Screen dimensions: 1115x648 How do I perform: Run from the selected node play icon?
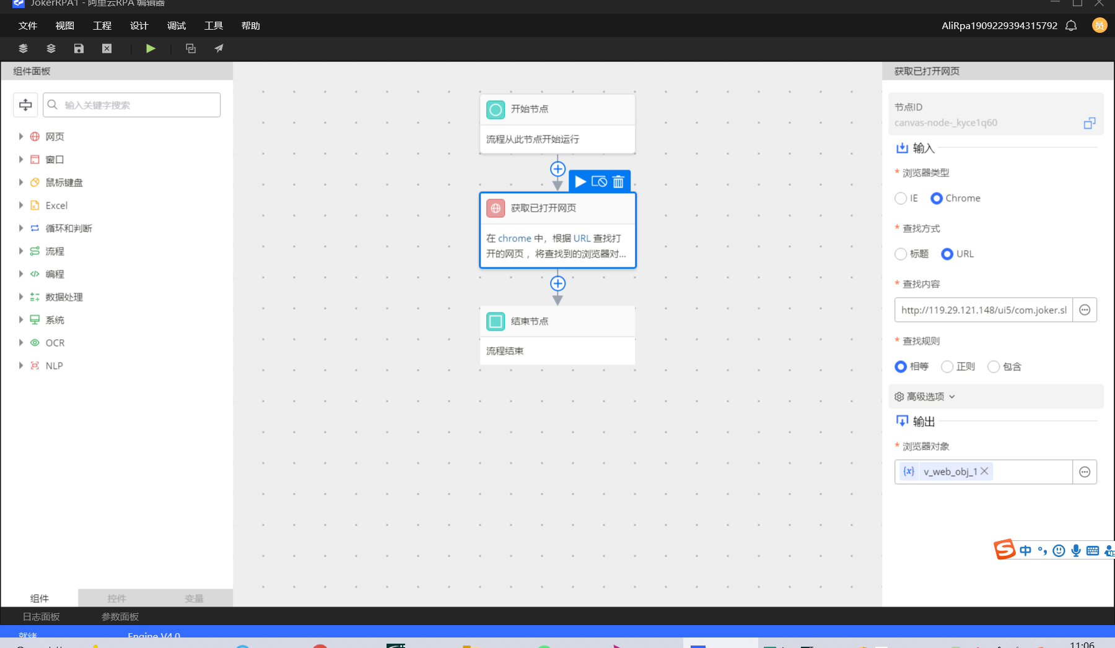coord(580,181)
